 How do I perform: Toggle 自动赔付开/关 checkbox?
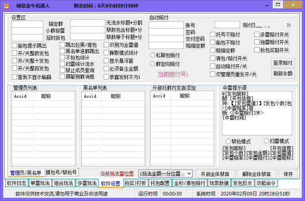pos(213,66)
